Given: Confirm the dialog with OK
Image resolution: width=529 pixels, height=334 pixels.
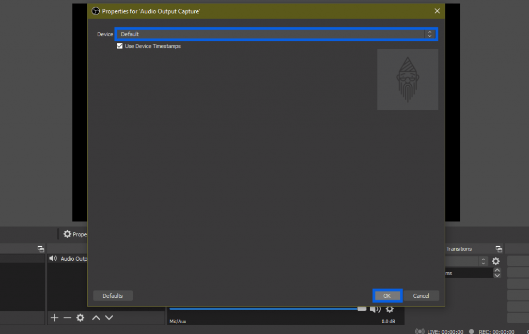Looking at the screenshot, I should tap(387, 296).
